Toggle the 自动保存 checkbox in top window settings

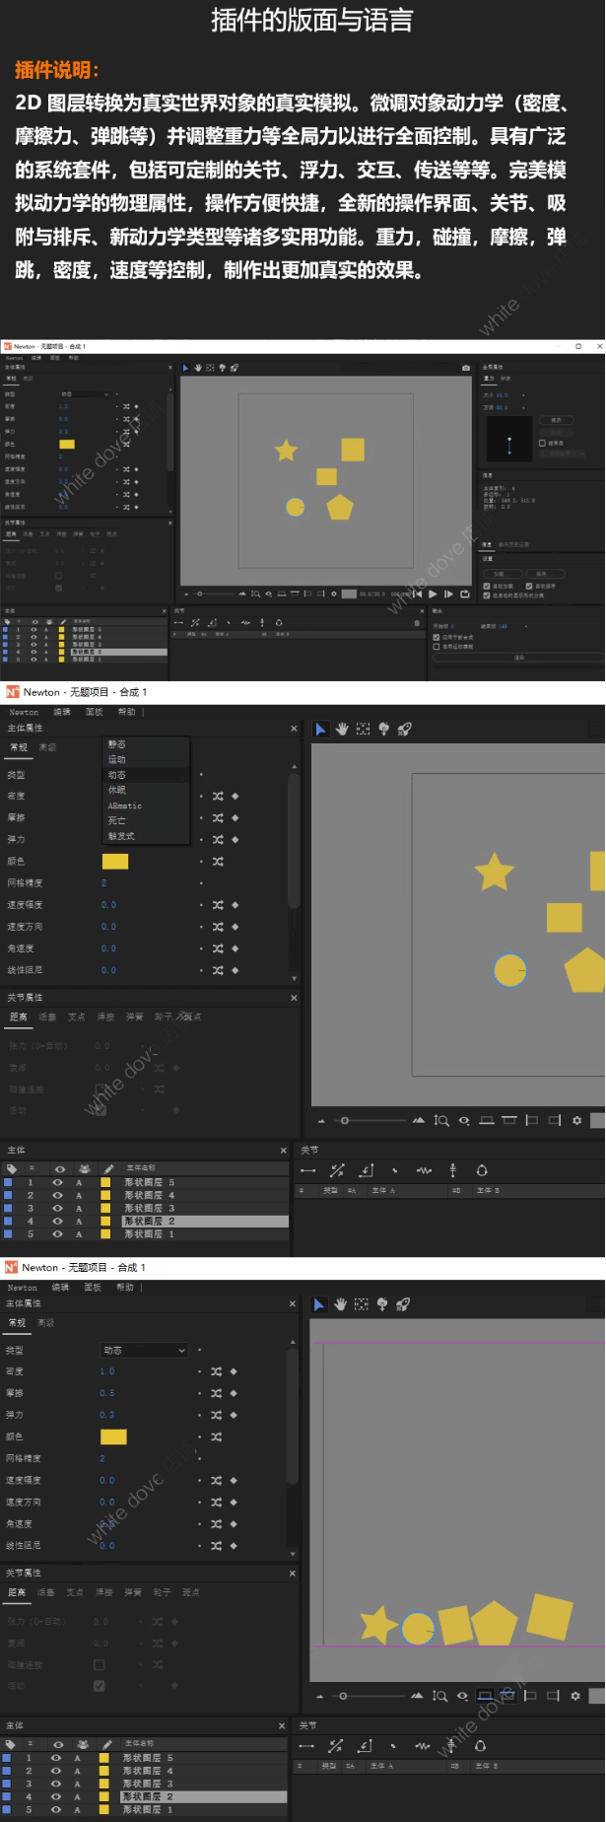[x=529, y=586]
